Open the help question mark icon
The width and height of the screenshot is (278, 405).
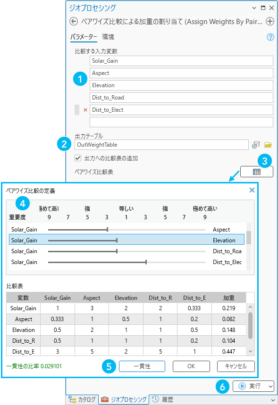point(270,37)
